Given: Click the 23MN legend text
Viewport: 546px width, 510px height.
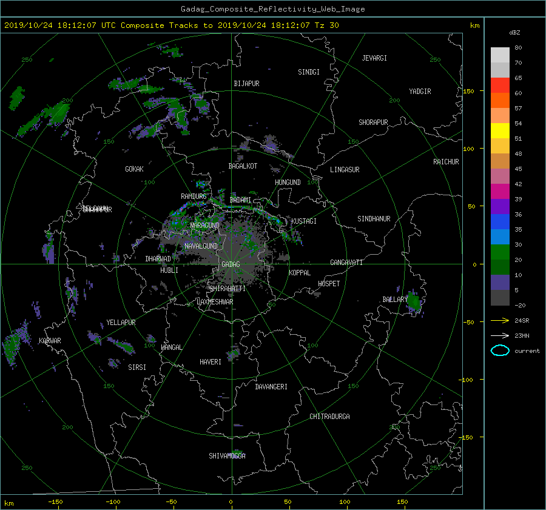Looking at the screenshot, I should pyautogui.click(x=522, y=336).
